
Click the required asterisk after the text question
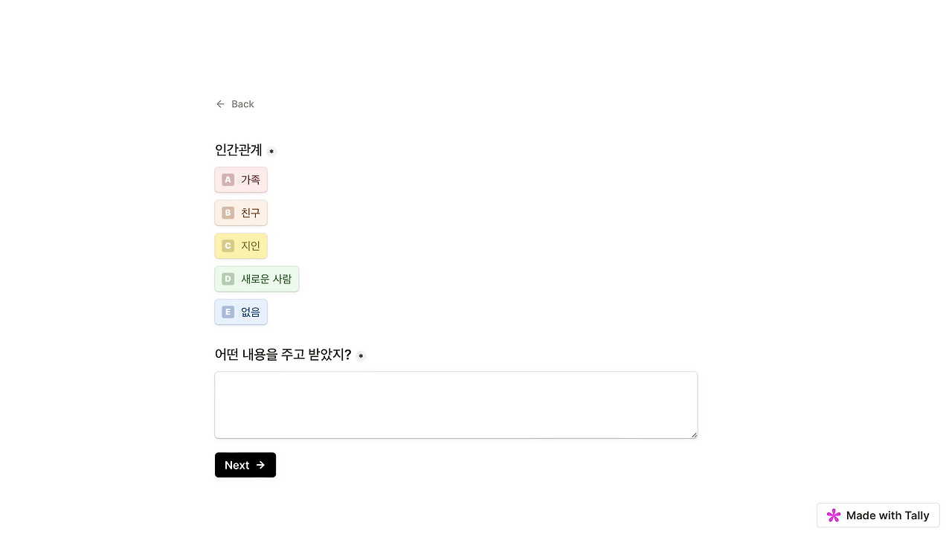(x=361, y=356)
